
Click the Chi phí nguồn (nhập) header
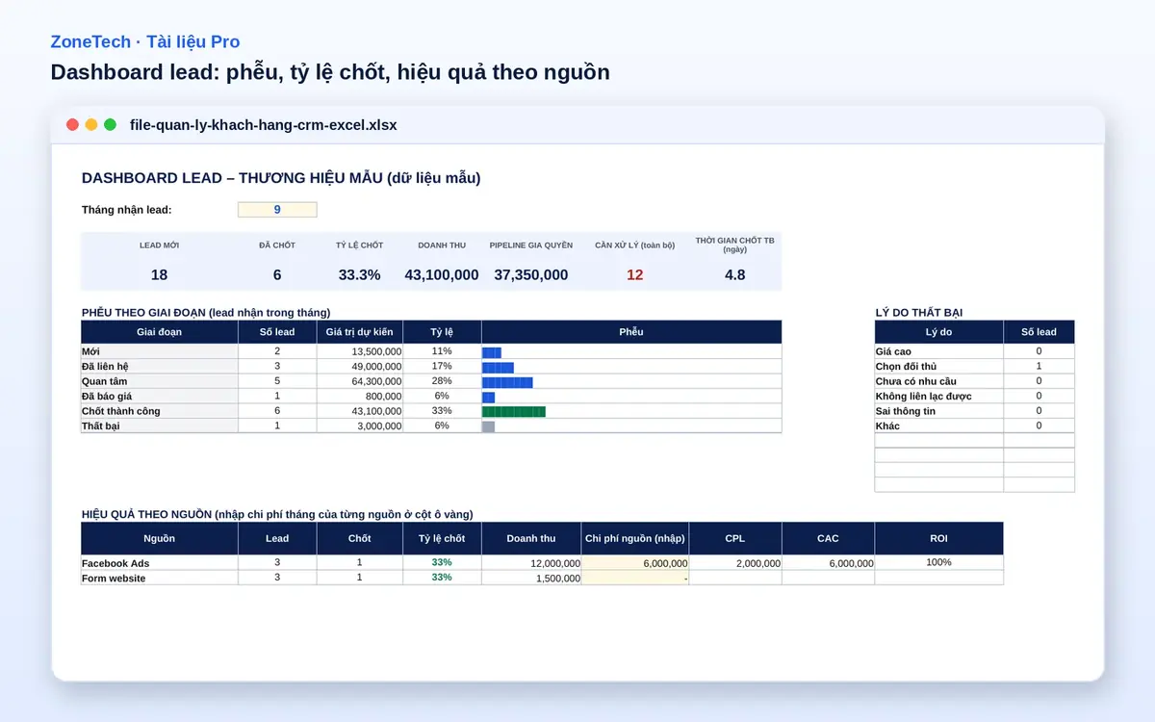point(635,538)
